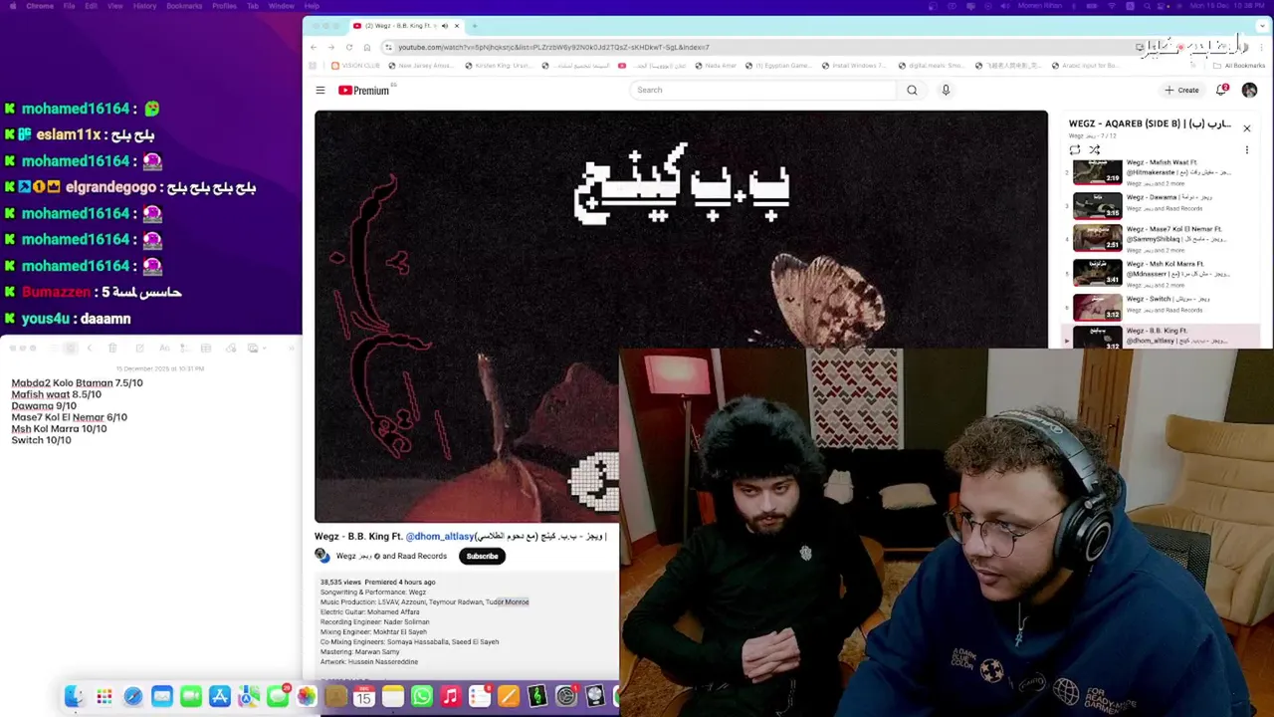Go forward in the browser

pos(330,47)
